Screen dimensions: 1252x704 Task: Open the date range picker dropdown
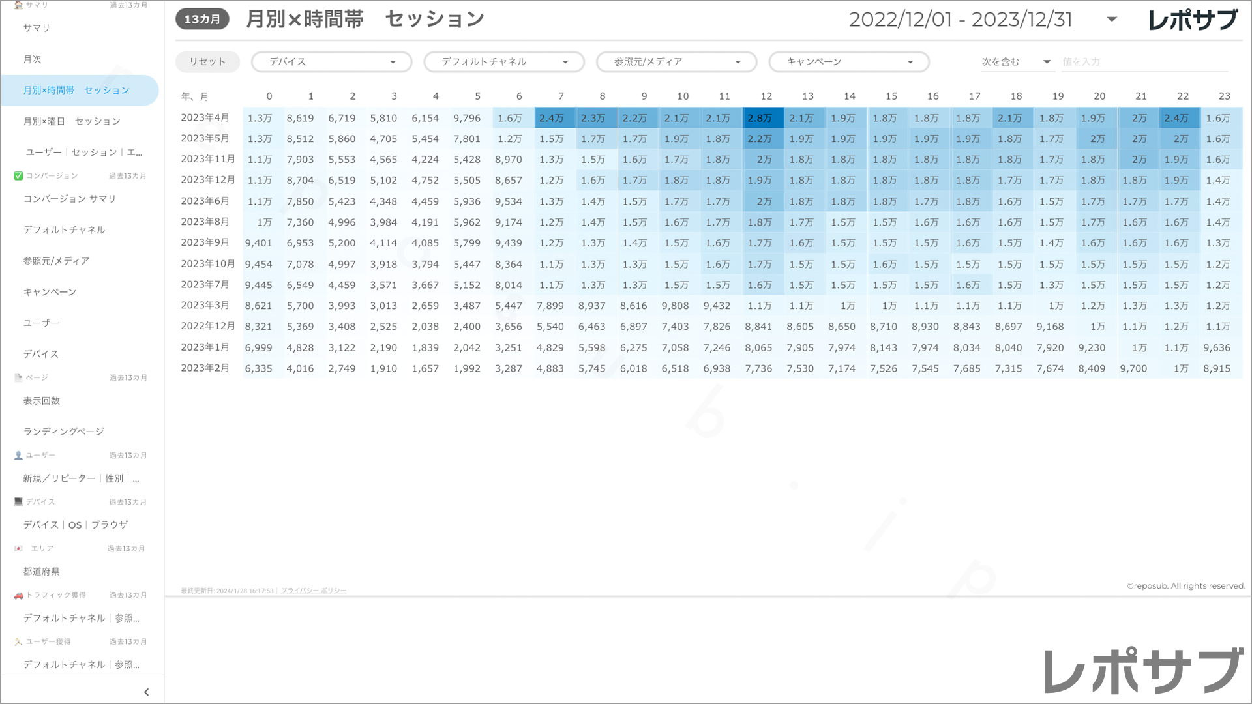(1112, 20)
